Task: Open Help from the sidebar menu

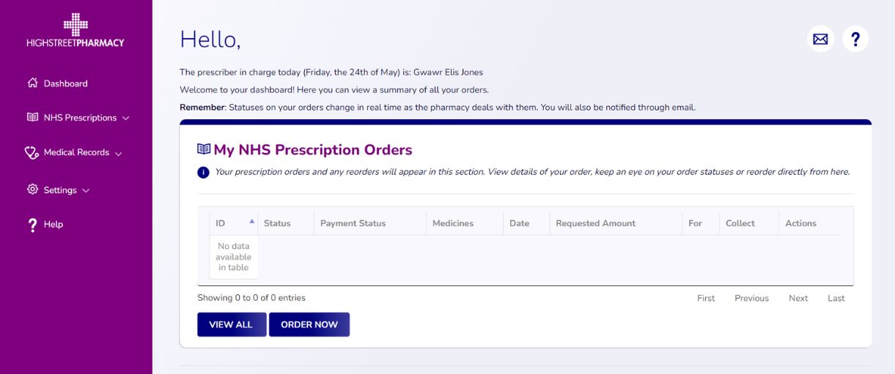Action: pos(54,225)
